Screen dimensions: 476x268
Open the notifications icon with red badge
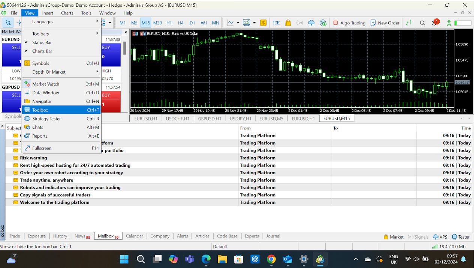pos(435,23)
